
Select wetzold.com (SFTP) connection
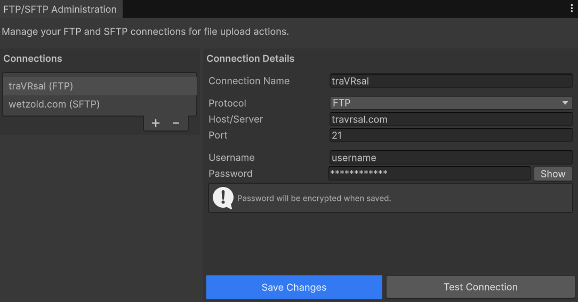[x=100, y=104]
